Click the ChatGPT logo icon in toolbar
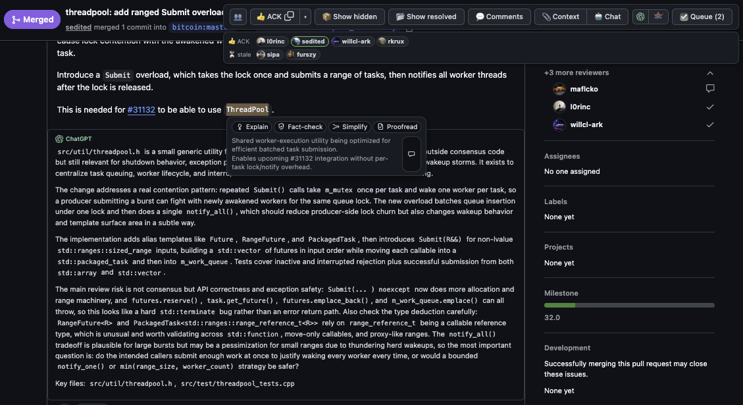This screenshot has width=743, height=405. click(x=640, y=16)
